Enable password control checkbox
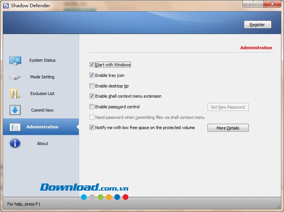Image resolution: width=284 pixels, height=212 pixels. click(92, 107)
